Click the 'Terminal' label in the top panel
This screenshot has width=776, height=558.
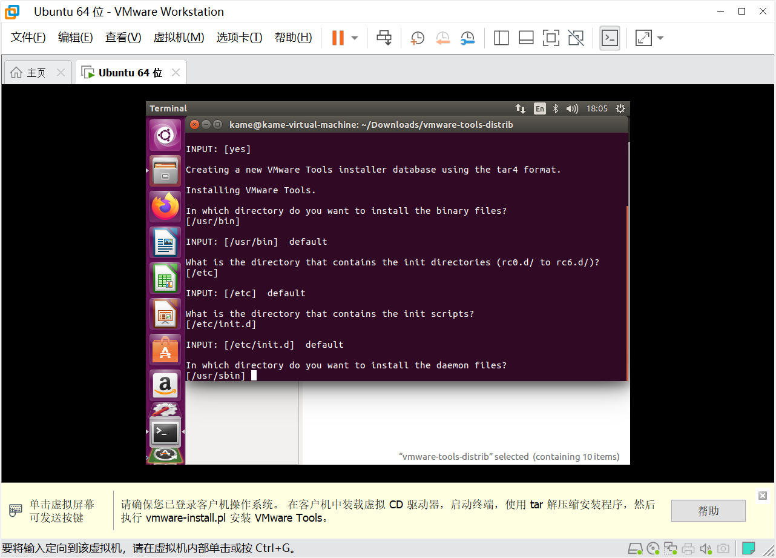(x=168, y=108)
